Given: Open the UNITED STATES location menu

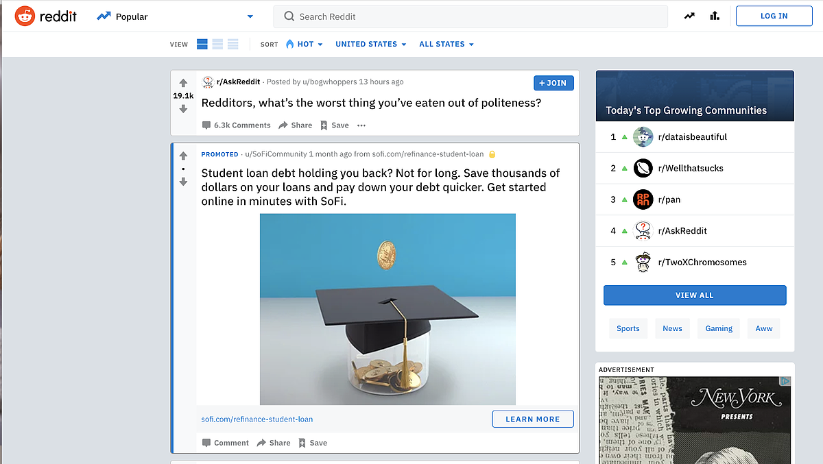Looking at the screenshot, I should (x=371, y=44).
